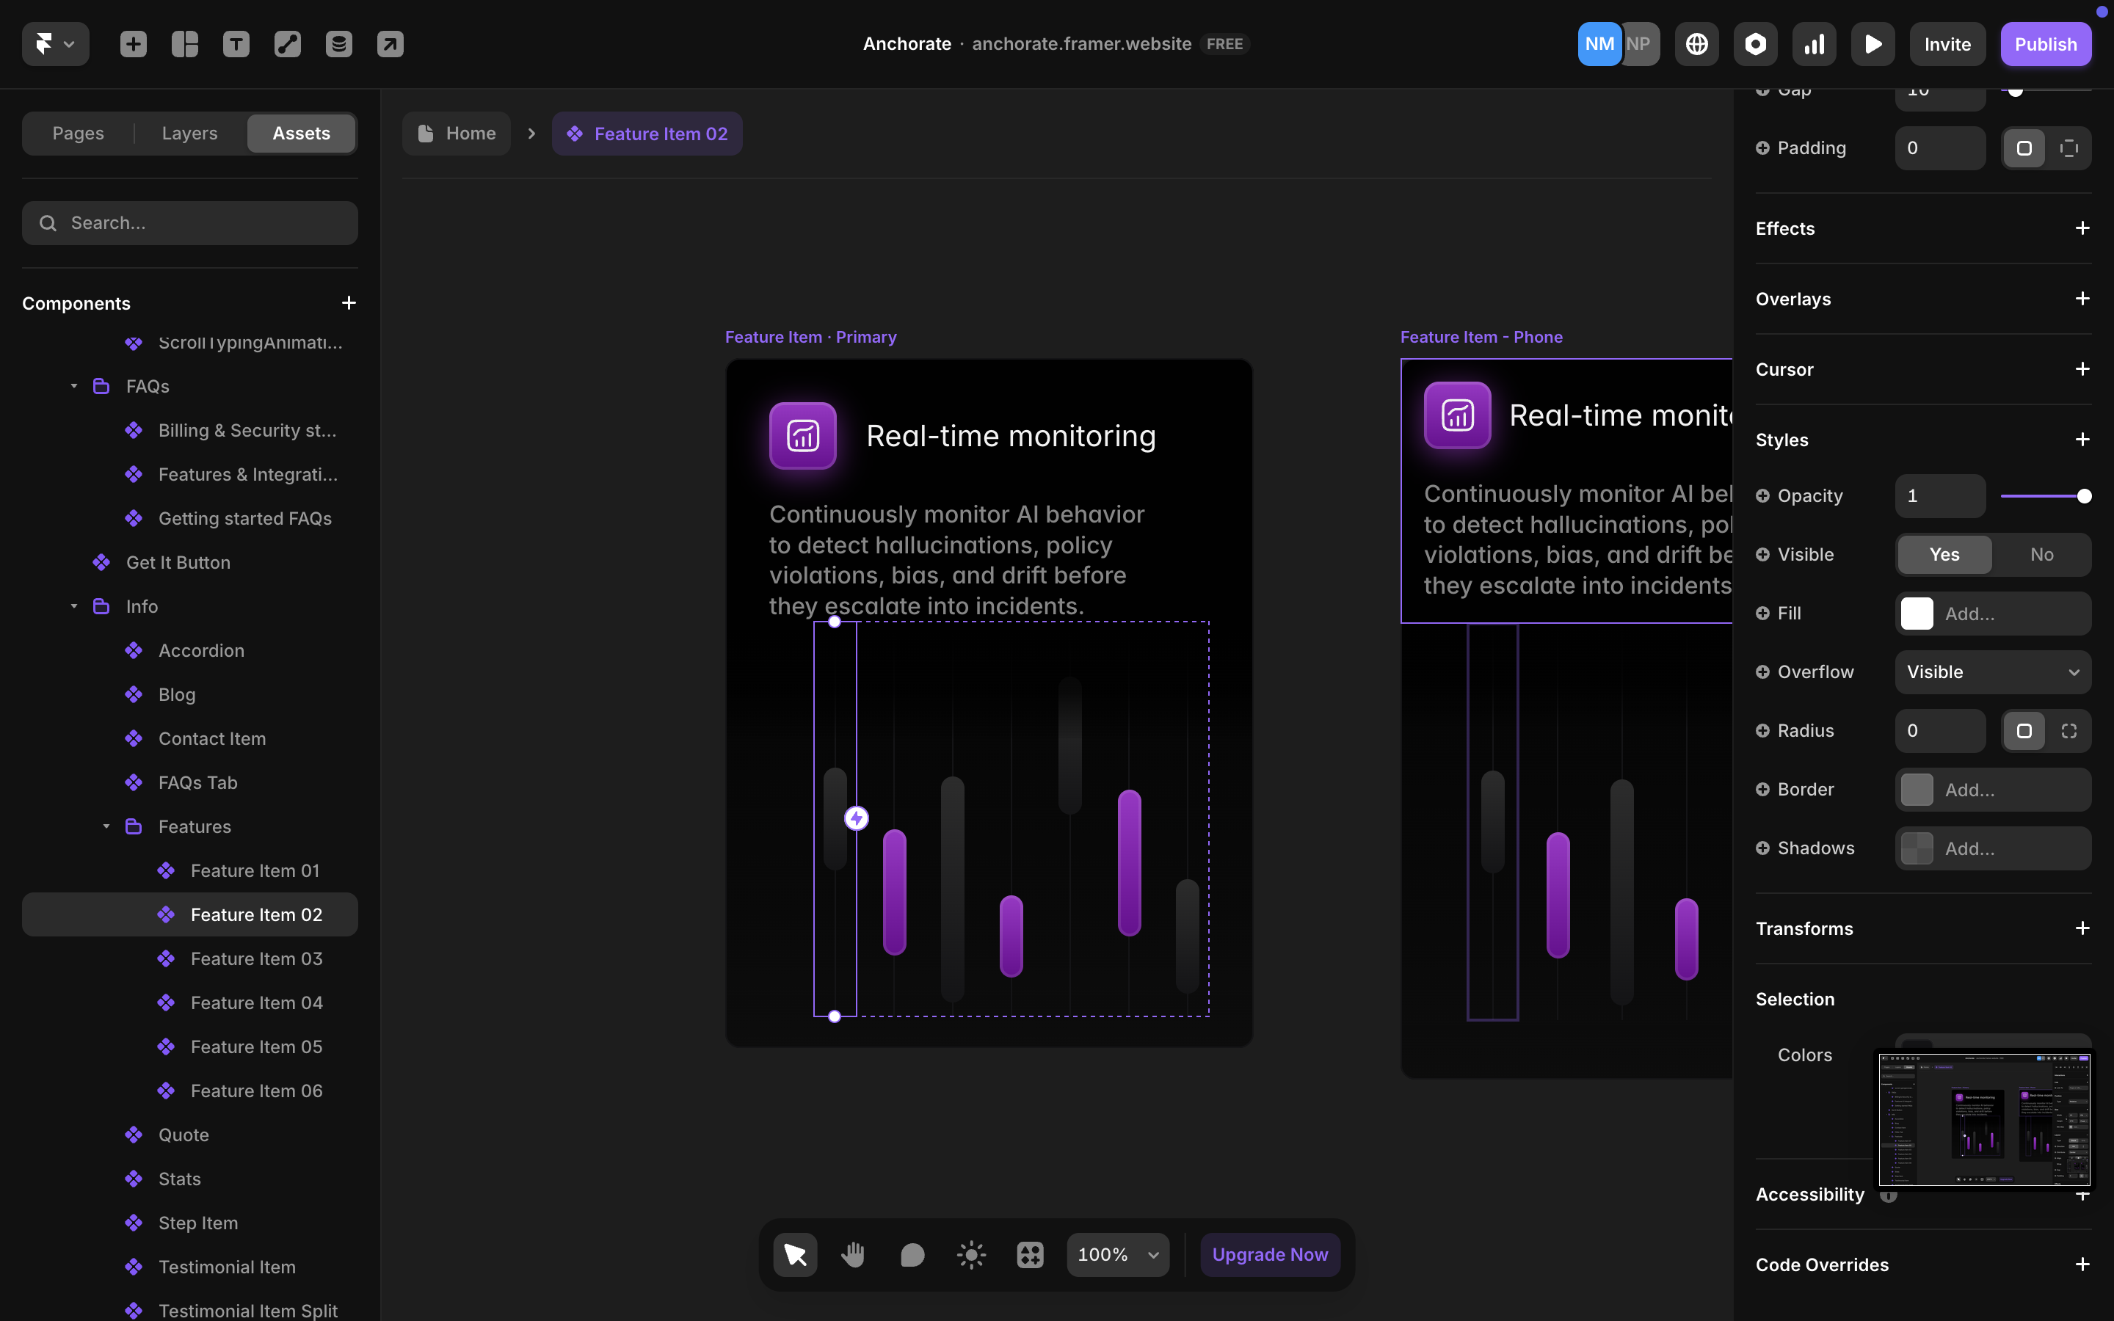Viewport: 2114px width, 1321px height.
Task: Set Visible to Yes
Action: (x=1944, y=555)
